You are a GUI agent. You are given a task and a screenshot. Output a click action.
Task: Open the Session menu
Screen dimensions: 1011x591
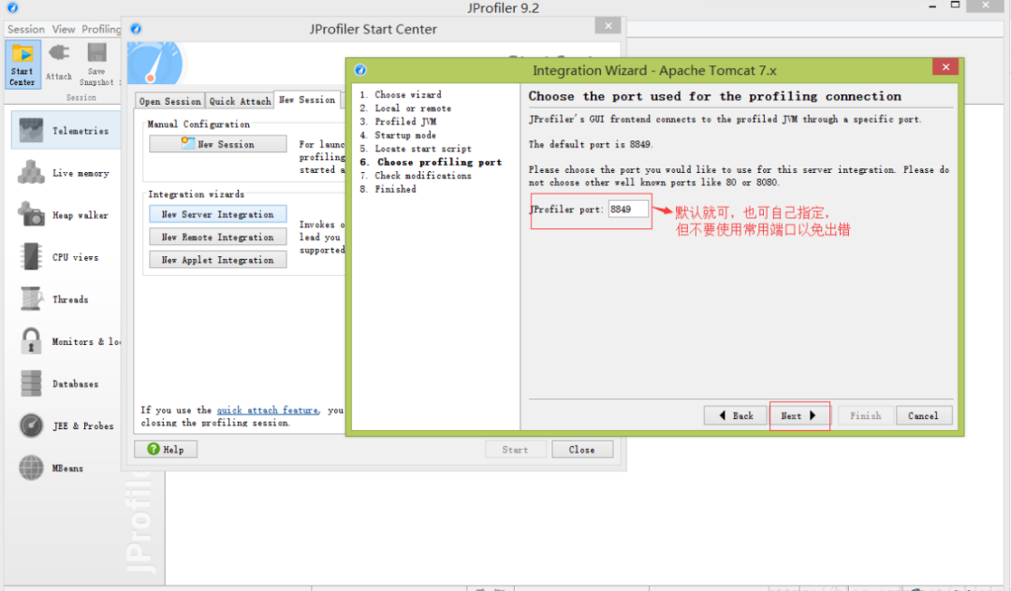[x=26, y=29]
